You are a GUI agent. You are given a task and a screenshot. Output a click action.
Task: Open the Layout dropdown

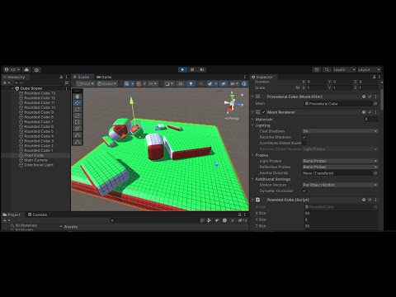[369, 70]
